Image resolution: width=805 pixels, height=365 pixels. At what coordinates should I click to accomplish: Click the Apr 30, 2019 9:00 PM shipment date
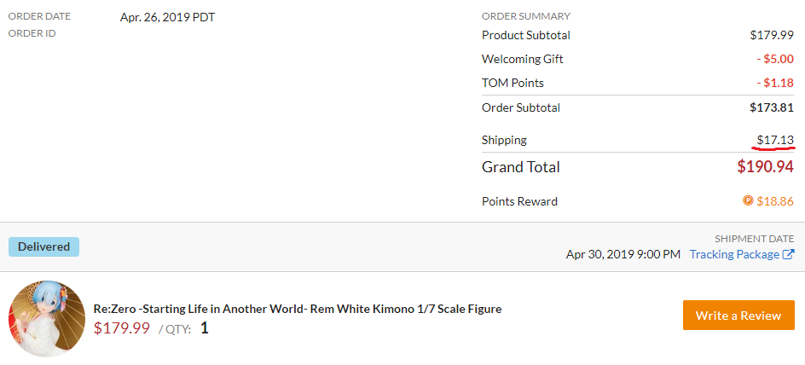click(623, 255)
